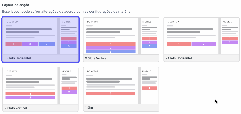This screenshot has width=241, height=114.
Task: Select the 3 Slots Horizontal layout card
Action: [x=41, y=40]
